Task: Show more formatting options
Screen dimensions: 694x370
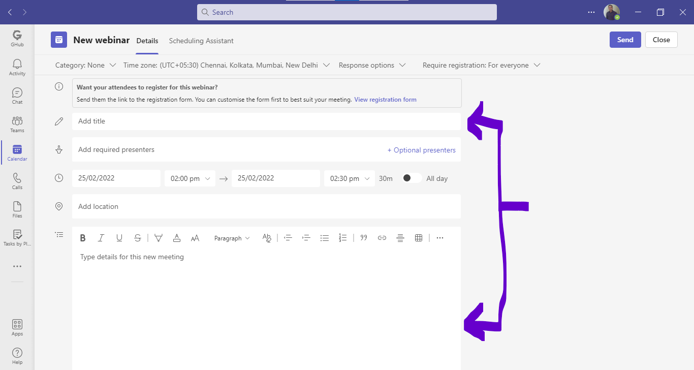Action: pyautogui.click(x=440, y=238)
